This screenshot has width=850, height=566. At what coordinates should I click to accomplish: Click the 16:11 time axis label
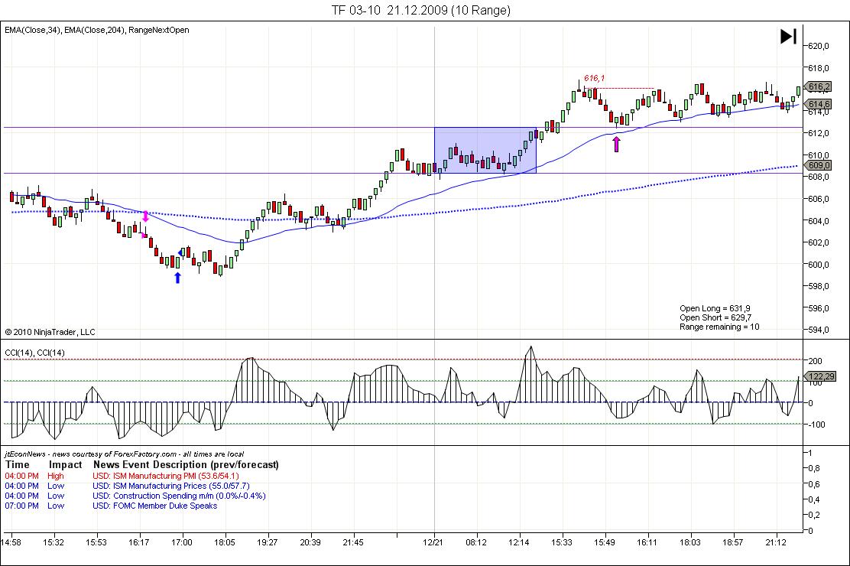coord(647,542)
